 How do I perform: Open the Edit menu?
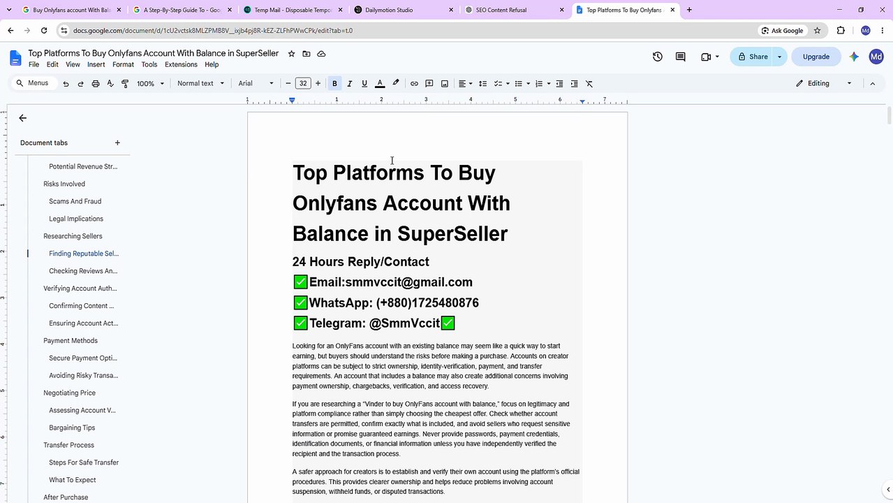click(52, 65)
